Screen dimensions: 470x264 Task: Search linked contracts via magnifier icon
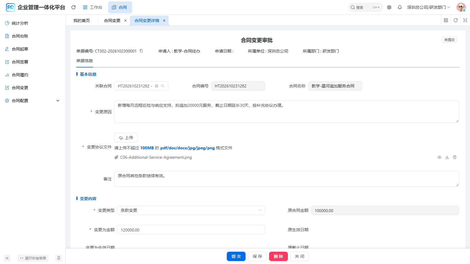pos(163,86)
